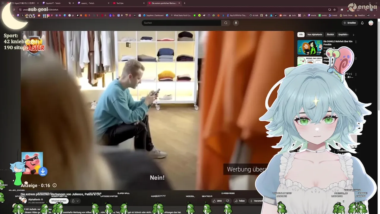Open AlphaKevin channel name link

(34, 199)
